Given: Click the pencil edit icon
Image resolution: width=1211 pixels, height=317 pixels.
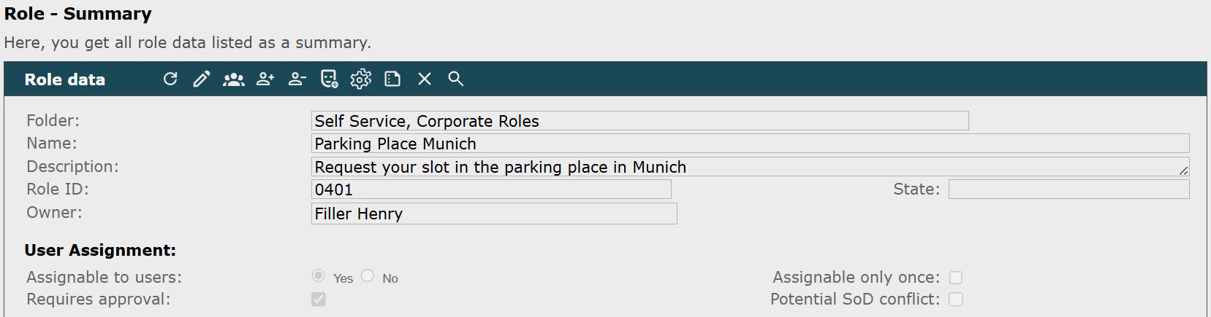Looking at the screenshot, I should (x=202, y=79).
